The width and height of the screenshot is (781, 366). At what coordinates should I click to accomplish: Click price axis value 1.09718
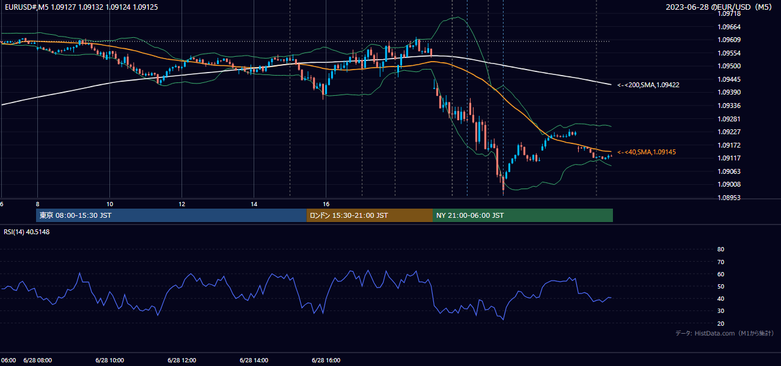click(729, 13)
